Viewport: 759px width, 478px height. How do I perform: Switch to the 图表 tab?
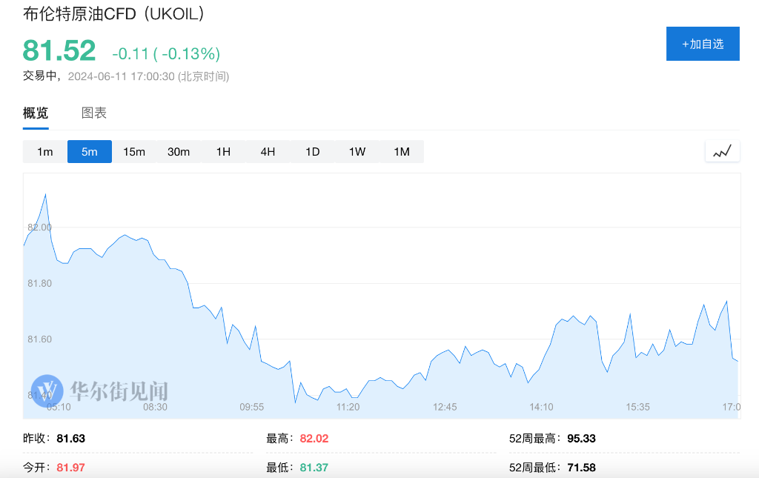point(95,113)
